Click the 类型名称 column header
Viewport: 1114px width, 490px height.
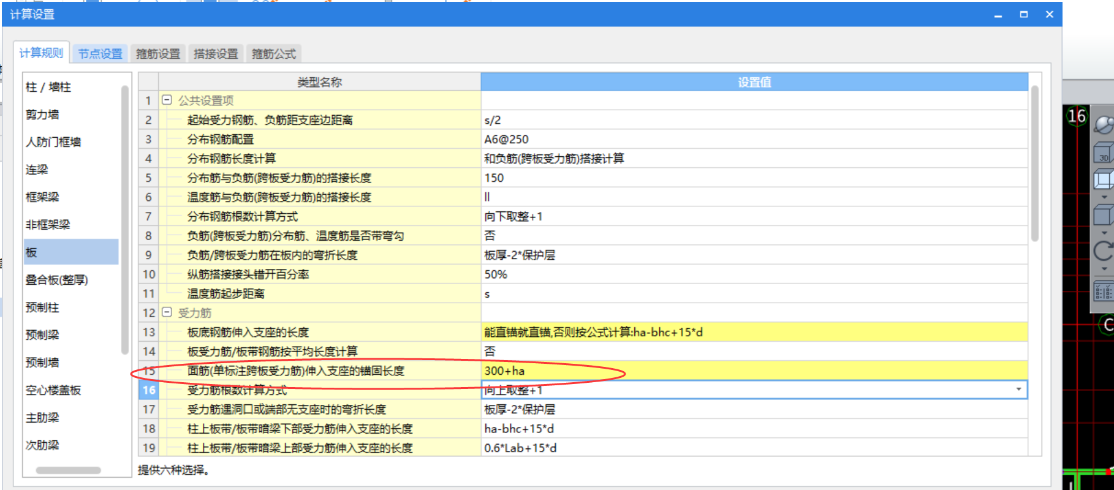click(319, 82)
